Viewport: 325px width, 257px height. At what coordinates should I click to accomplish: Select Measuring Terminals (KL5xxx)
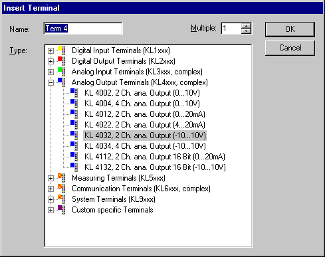point(118,178)
